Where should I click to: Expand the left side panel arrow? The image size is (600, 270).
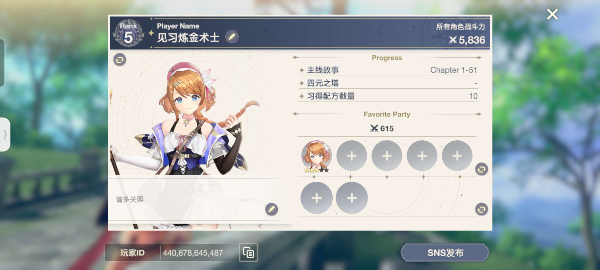coord(5,134)
